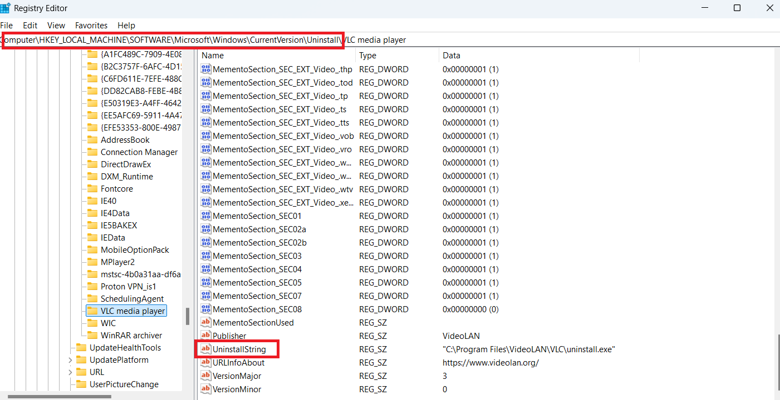780x400 pixels.
Task: Select the IE4Data tree key
Action: pyautogui.click(x=115, y=213)
